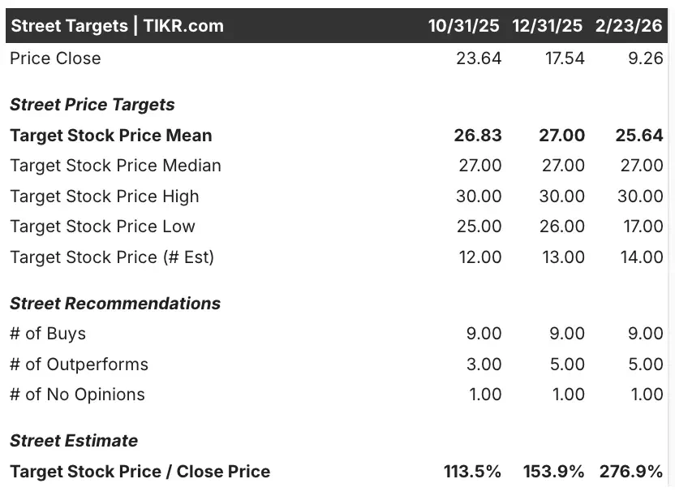Select the # of No Opinions label
Screen dimensions: 675x492
78,395
